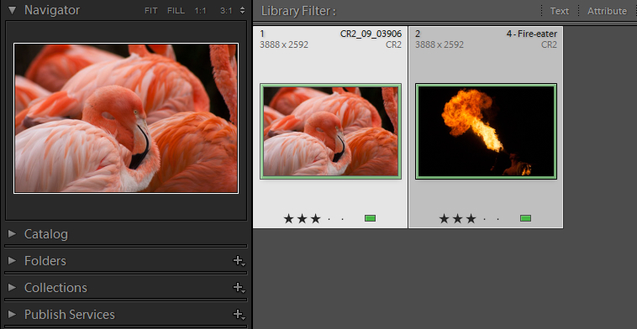Click the '4 - Fire-eater' title text

(532, 34)
